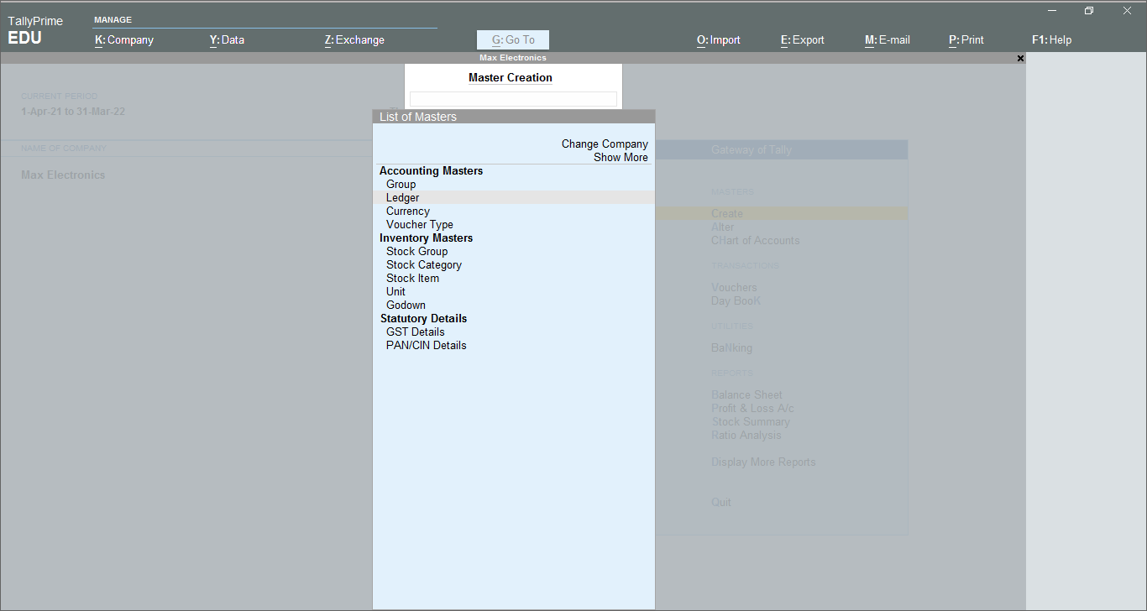Open Stock Summary report

click(751, 421)
